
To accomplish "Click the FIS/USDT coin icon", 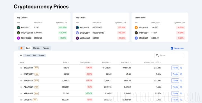I will pos(19,27).
